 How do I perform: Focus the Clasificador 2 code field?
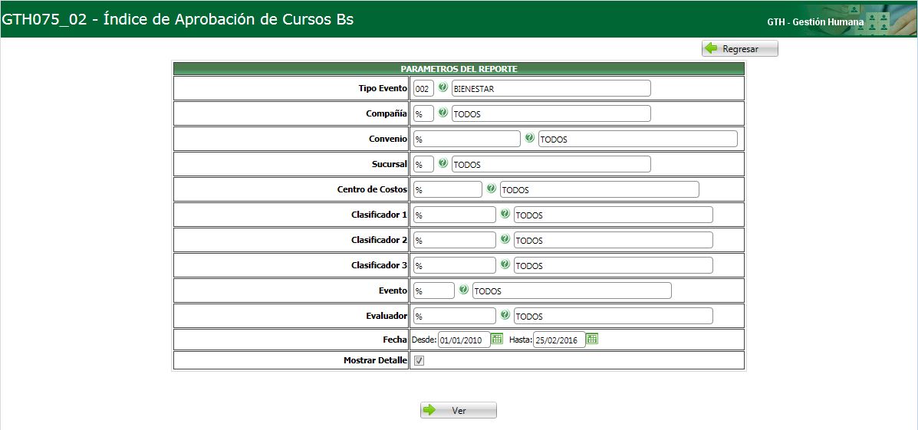point(454,240)
